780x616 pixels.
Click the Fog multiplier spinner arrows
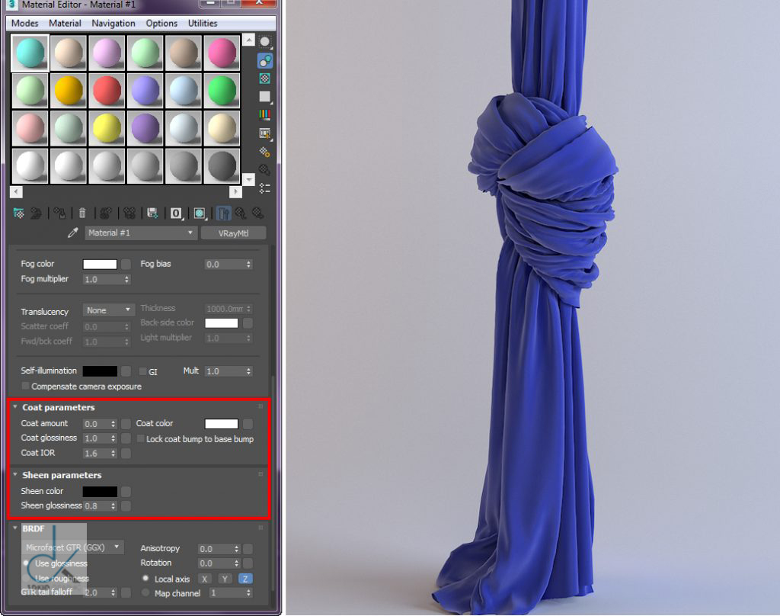pyautogui.click(x=127, y=279)
